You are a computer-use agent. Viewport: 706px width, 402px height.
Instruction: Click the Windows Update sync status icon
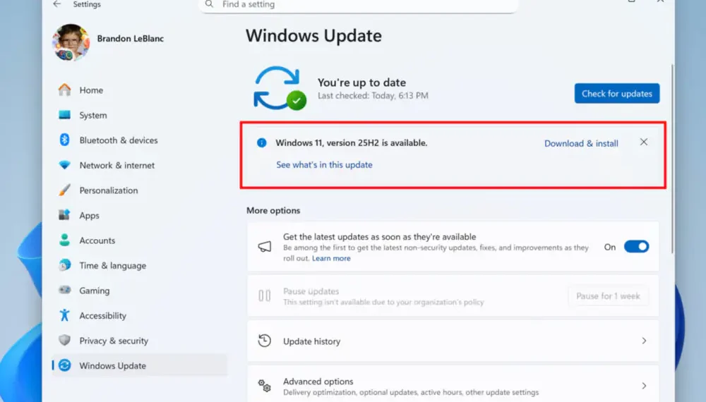click(x=280, y=88)
